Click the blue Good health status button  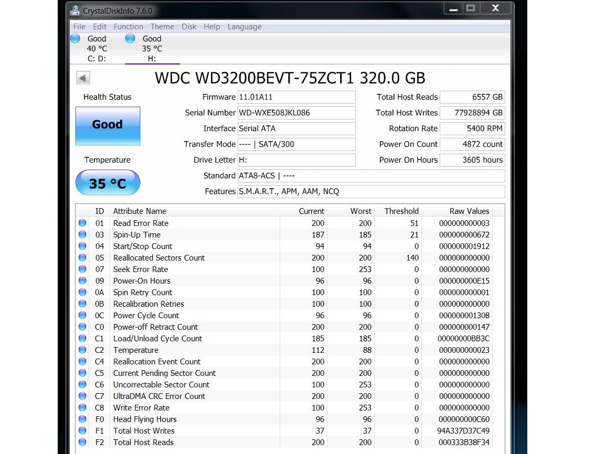pos(108,126)
